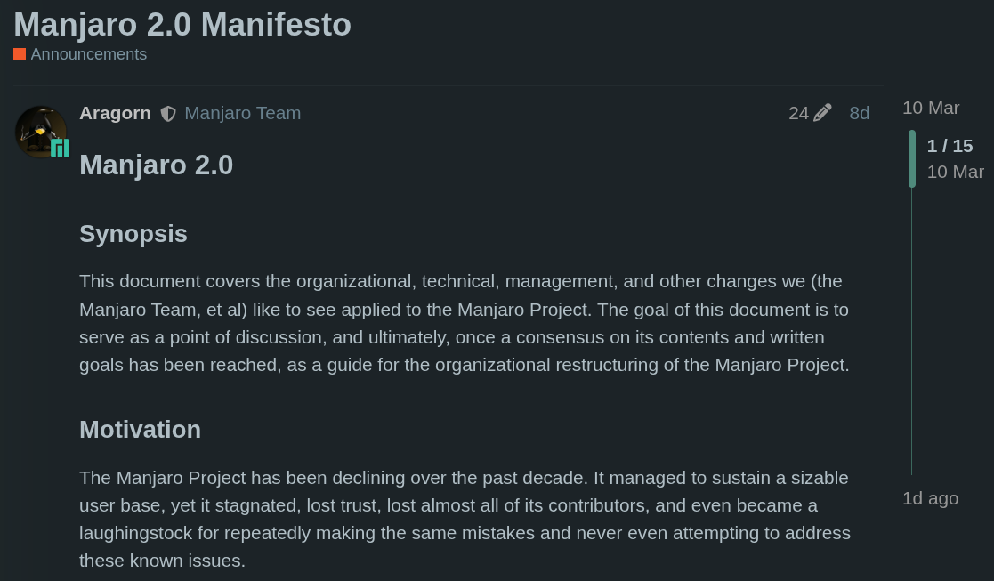Follow the "8d" last-edited timestamp
The image size is (994, 581).
point(859,113)
